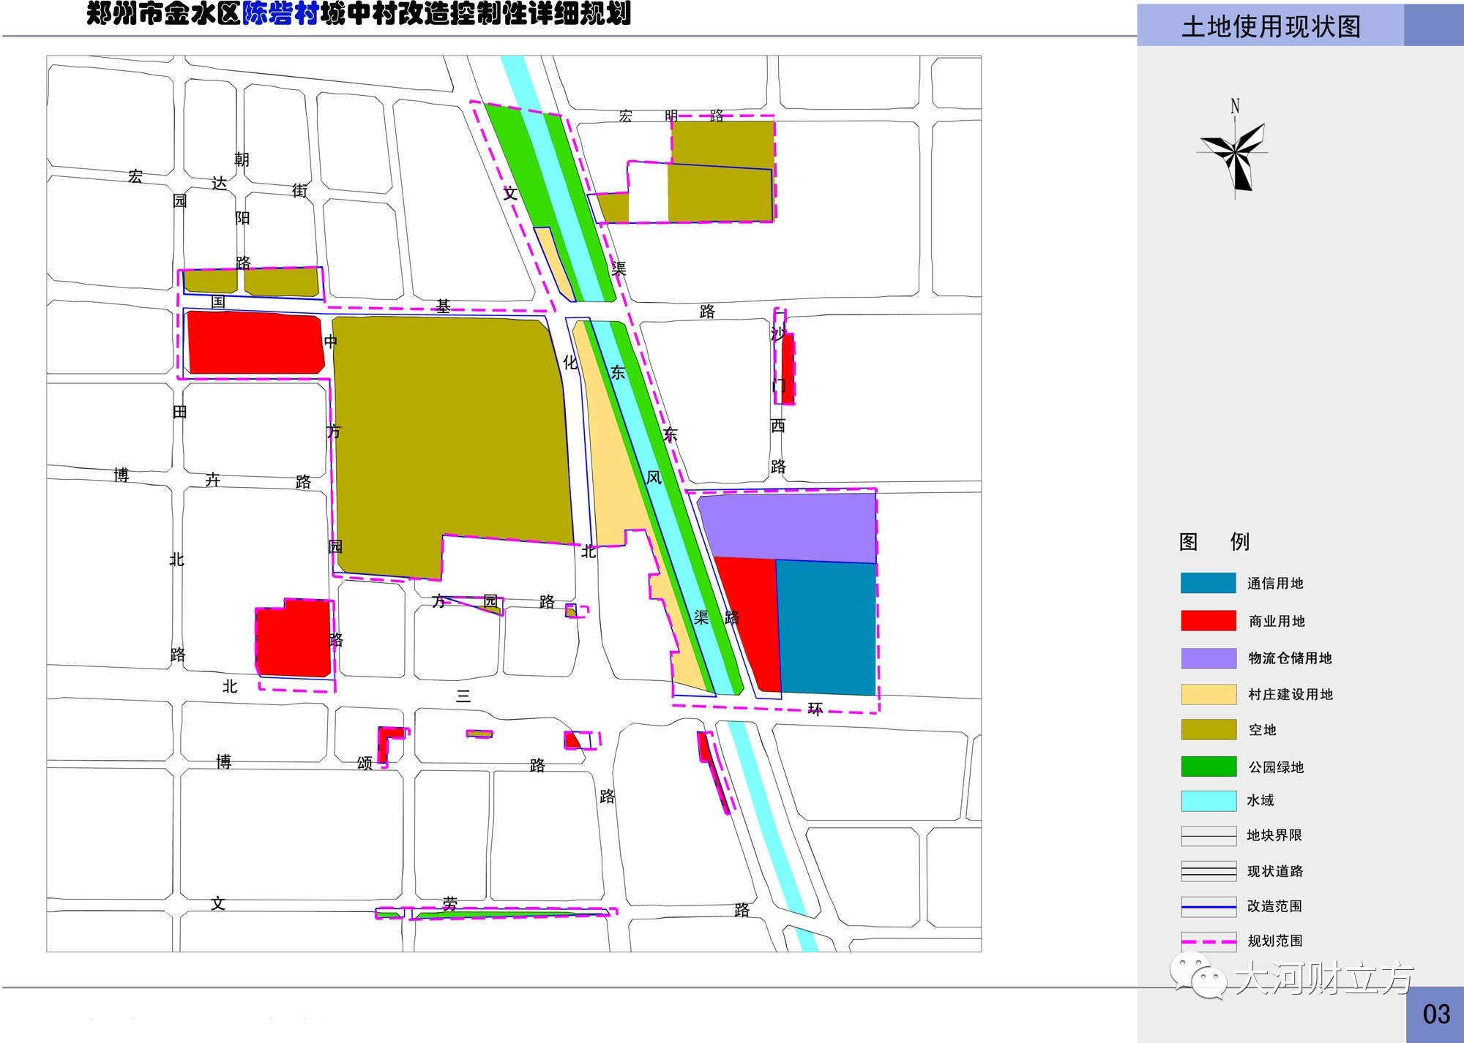The height and width of the screenshot is (1043, 1464).
Task: Click the page number 03 box
Action: 1435,1014
